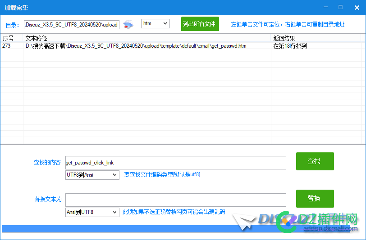
Task: Open the .htm file extension dropdown
Action: (x=155, y=23)
